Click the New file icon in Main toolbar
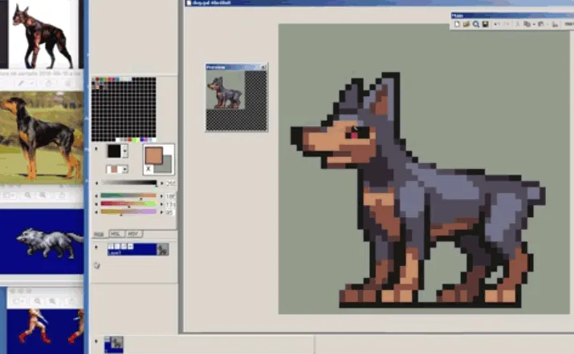 pos(457,24)
